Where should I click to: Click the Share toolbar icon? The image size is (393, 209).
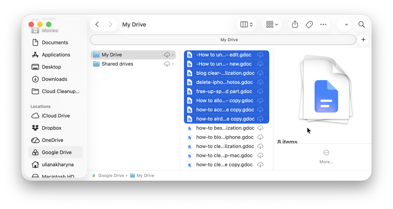pyautogui.click(x=295, y=24)
